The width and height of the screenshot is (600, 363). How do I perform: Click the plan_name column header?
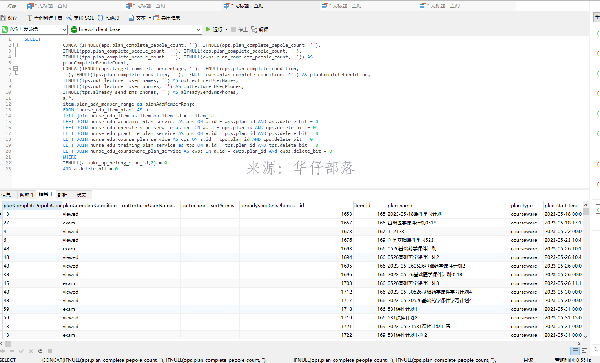(x=399, y=205)
